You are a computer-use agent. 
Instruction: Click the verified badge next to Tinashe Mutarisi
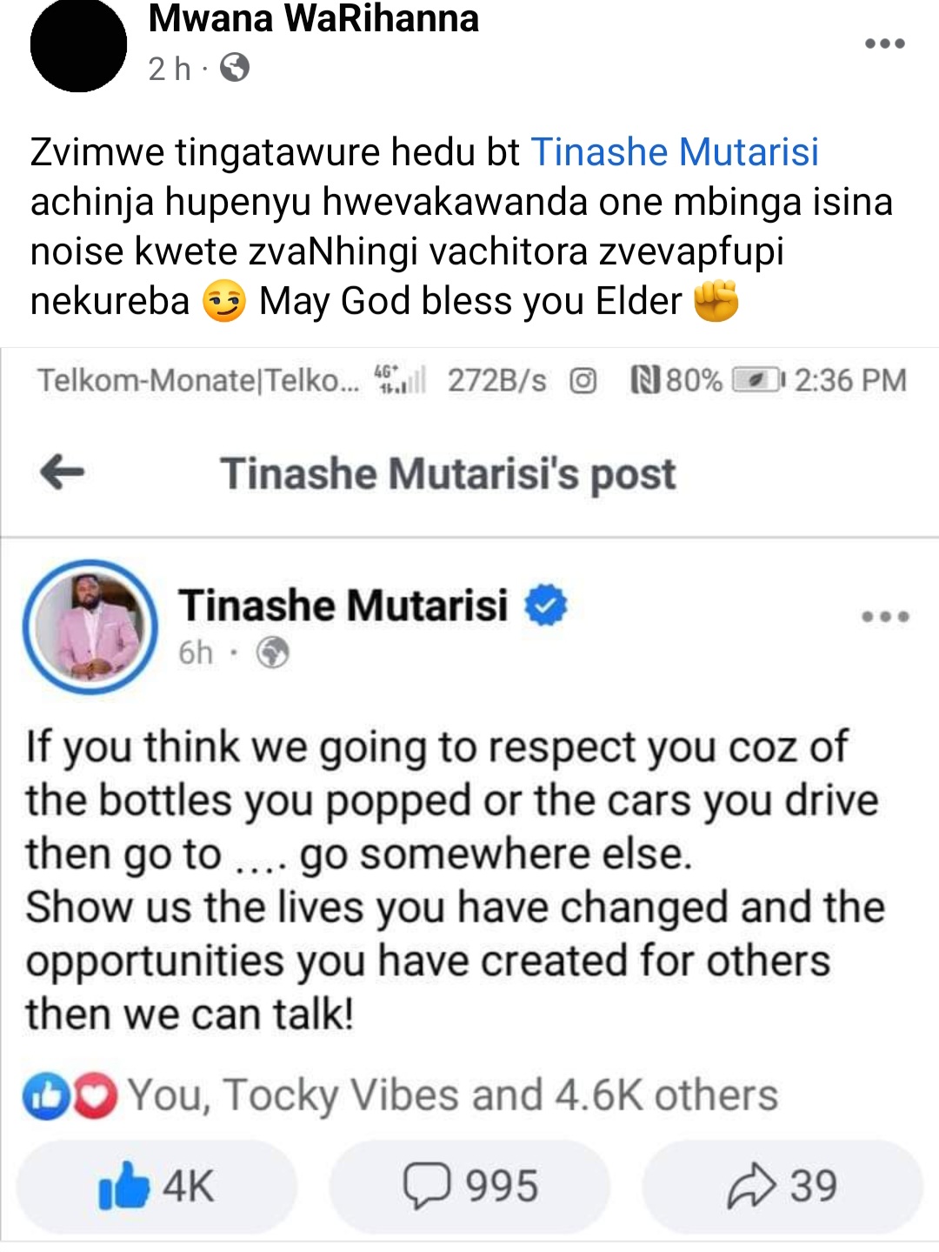pyautogui.click(x=545, y=606)
